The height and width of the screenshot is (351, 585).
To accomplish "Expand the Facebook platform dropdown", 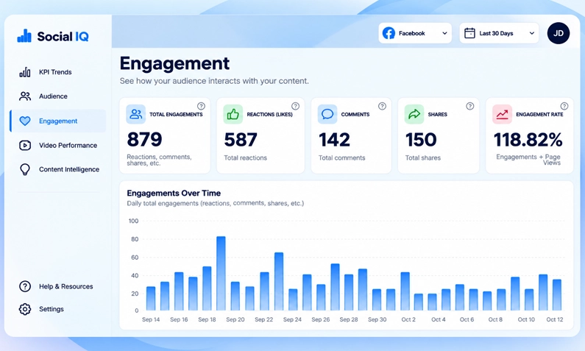I will pyautogui.click(x=415, y=33).
